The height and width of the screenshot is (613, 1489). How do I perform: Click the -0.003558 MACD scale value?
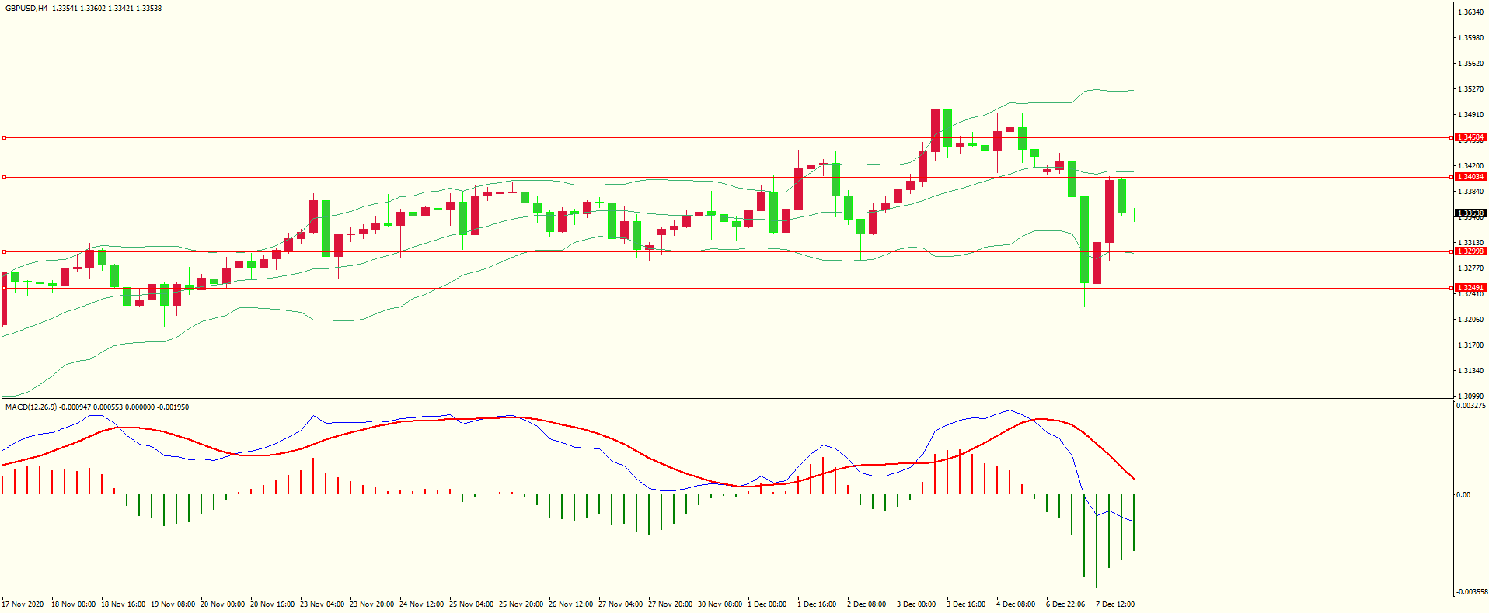point(1471,592)
